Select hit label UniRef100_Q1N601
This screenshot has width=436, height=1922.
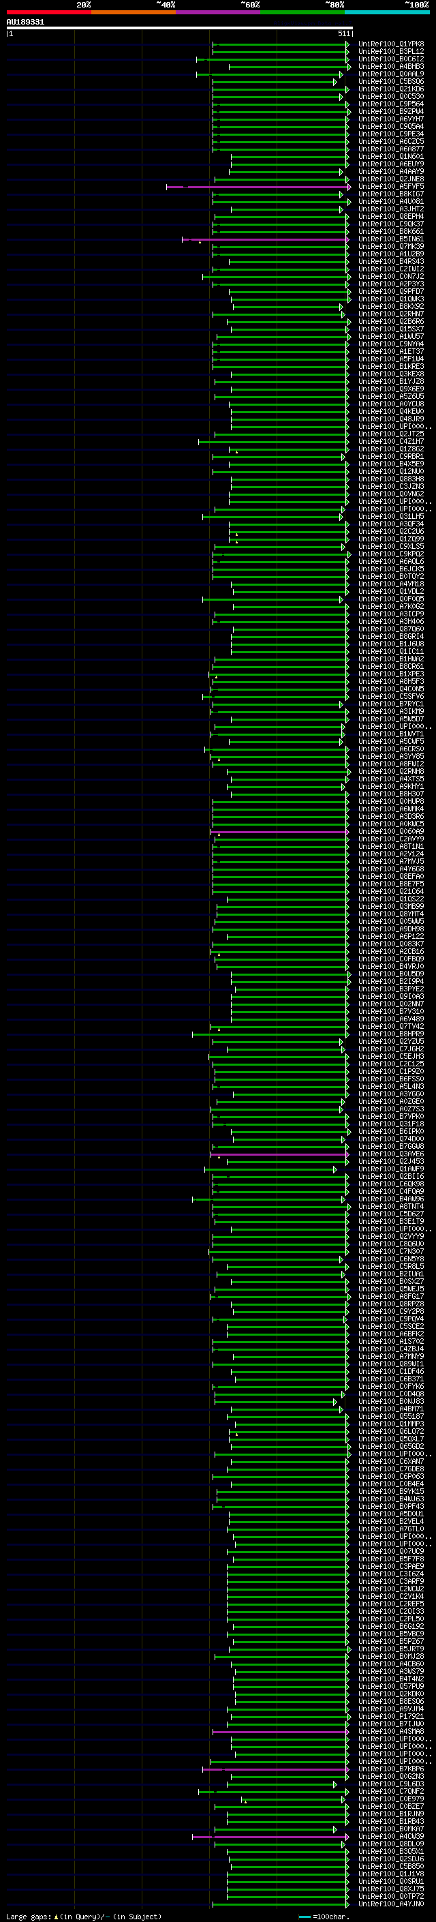[x=391, y=157]
